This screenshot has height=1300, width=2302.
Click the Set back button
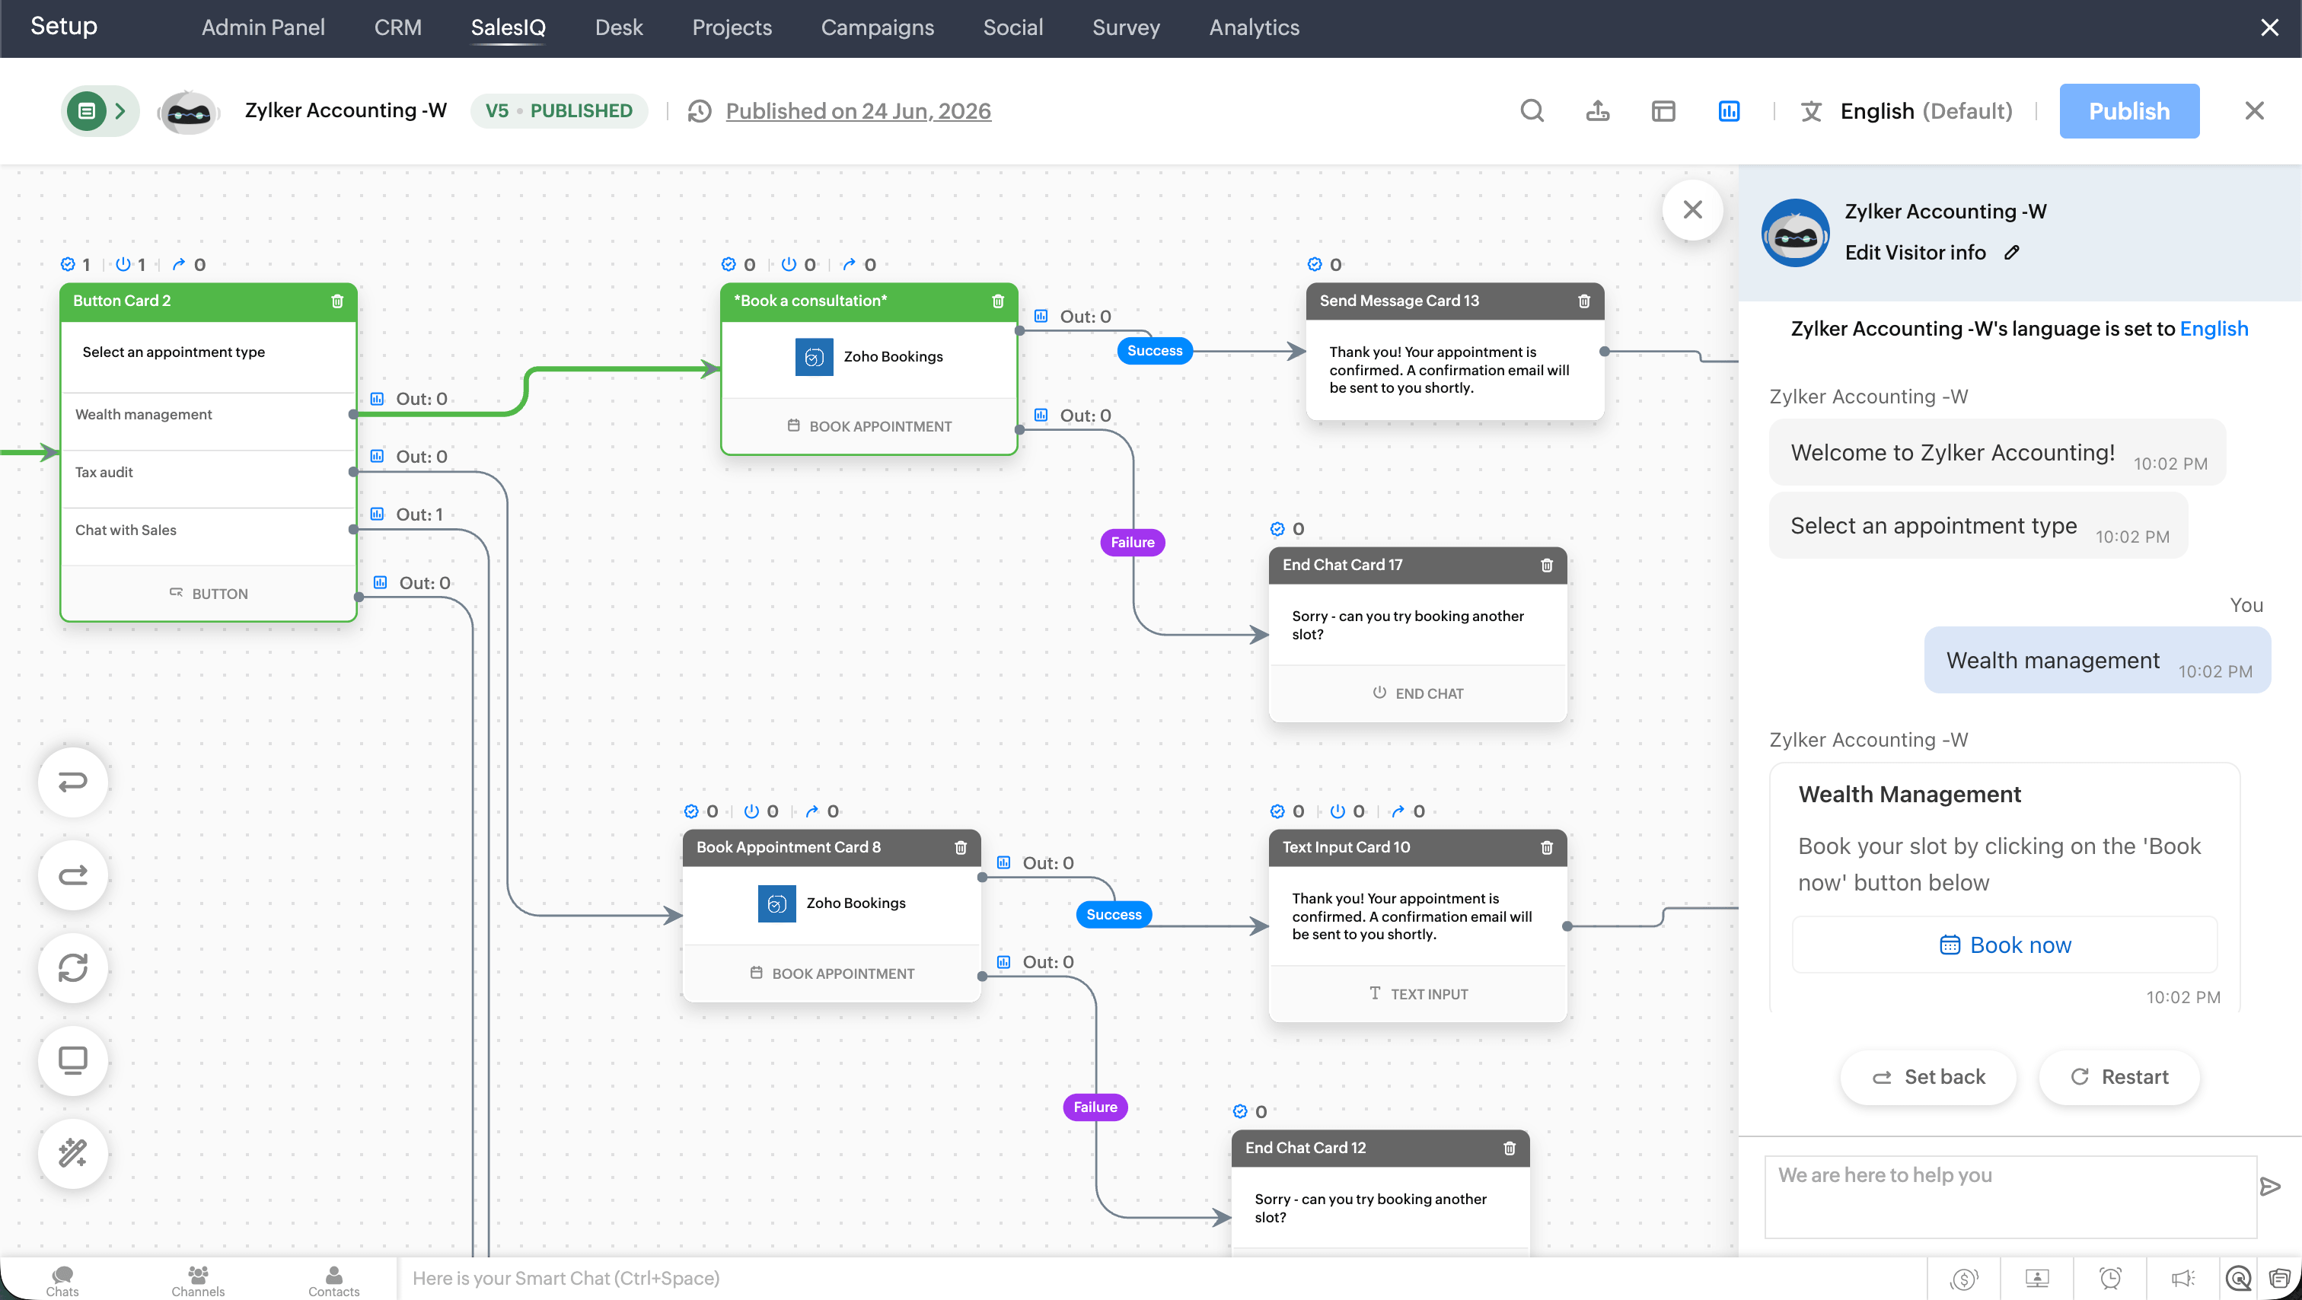[x=1927, y=1077]
